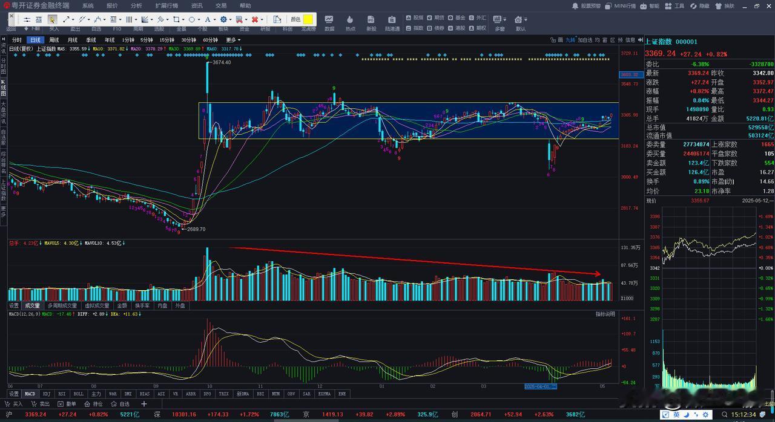This screenshot has width=775, height=422.
Task: Pick the yellow drawing color swatch
Action: click(308, 19)
